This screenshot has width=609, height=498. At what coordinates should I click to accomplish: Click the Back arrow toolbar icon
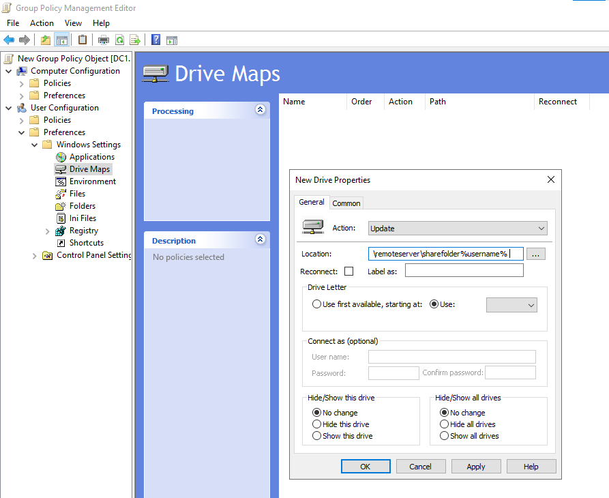pos(9,40)
